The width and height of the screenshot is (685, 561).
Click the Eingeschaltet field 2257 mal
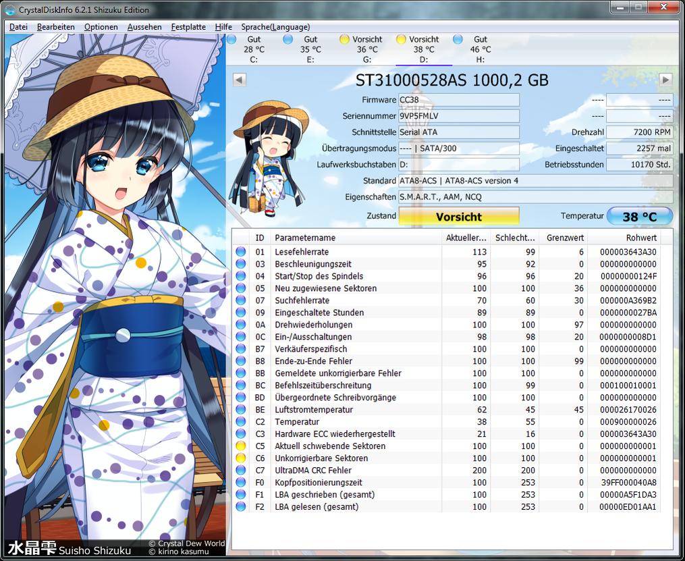coord(640,148)
